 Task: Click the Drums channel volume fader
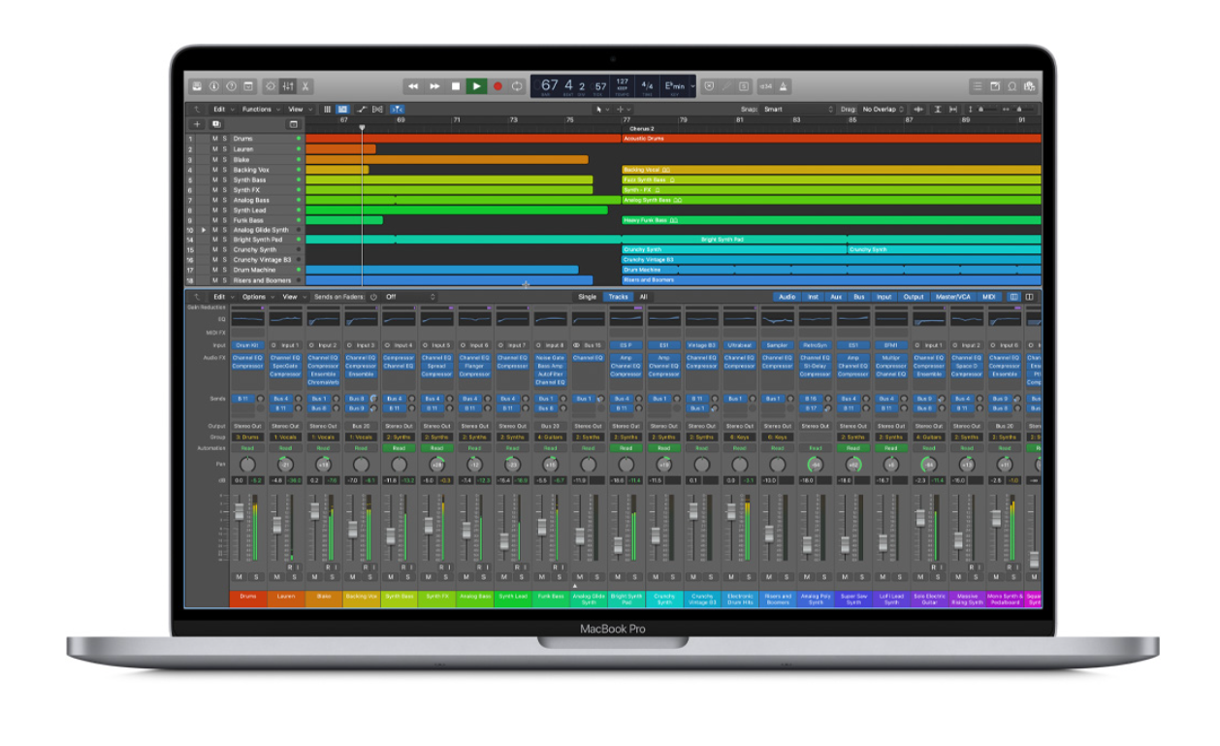(239, 511)
